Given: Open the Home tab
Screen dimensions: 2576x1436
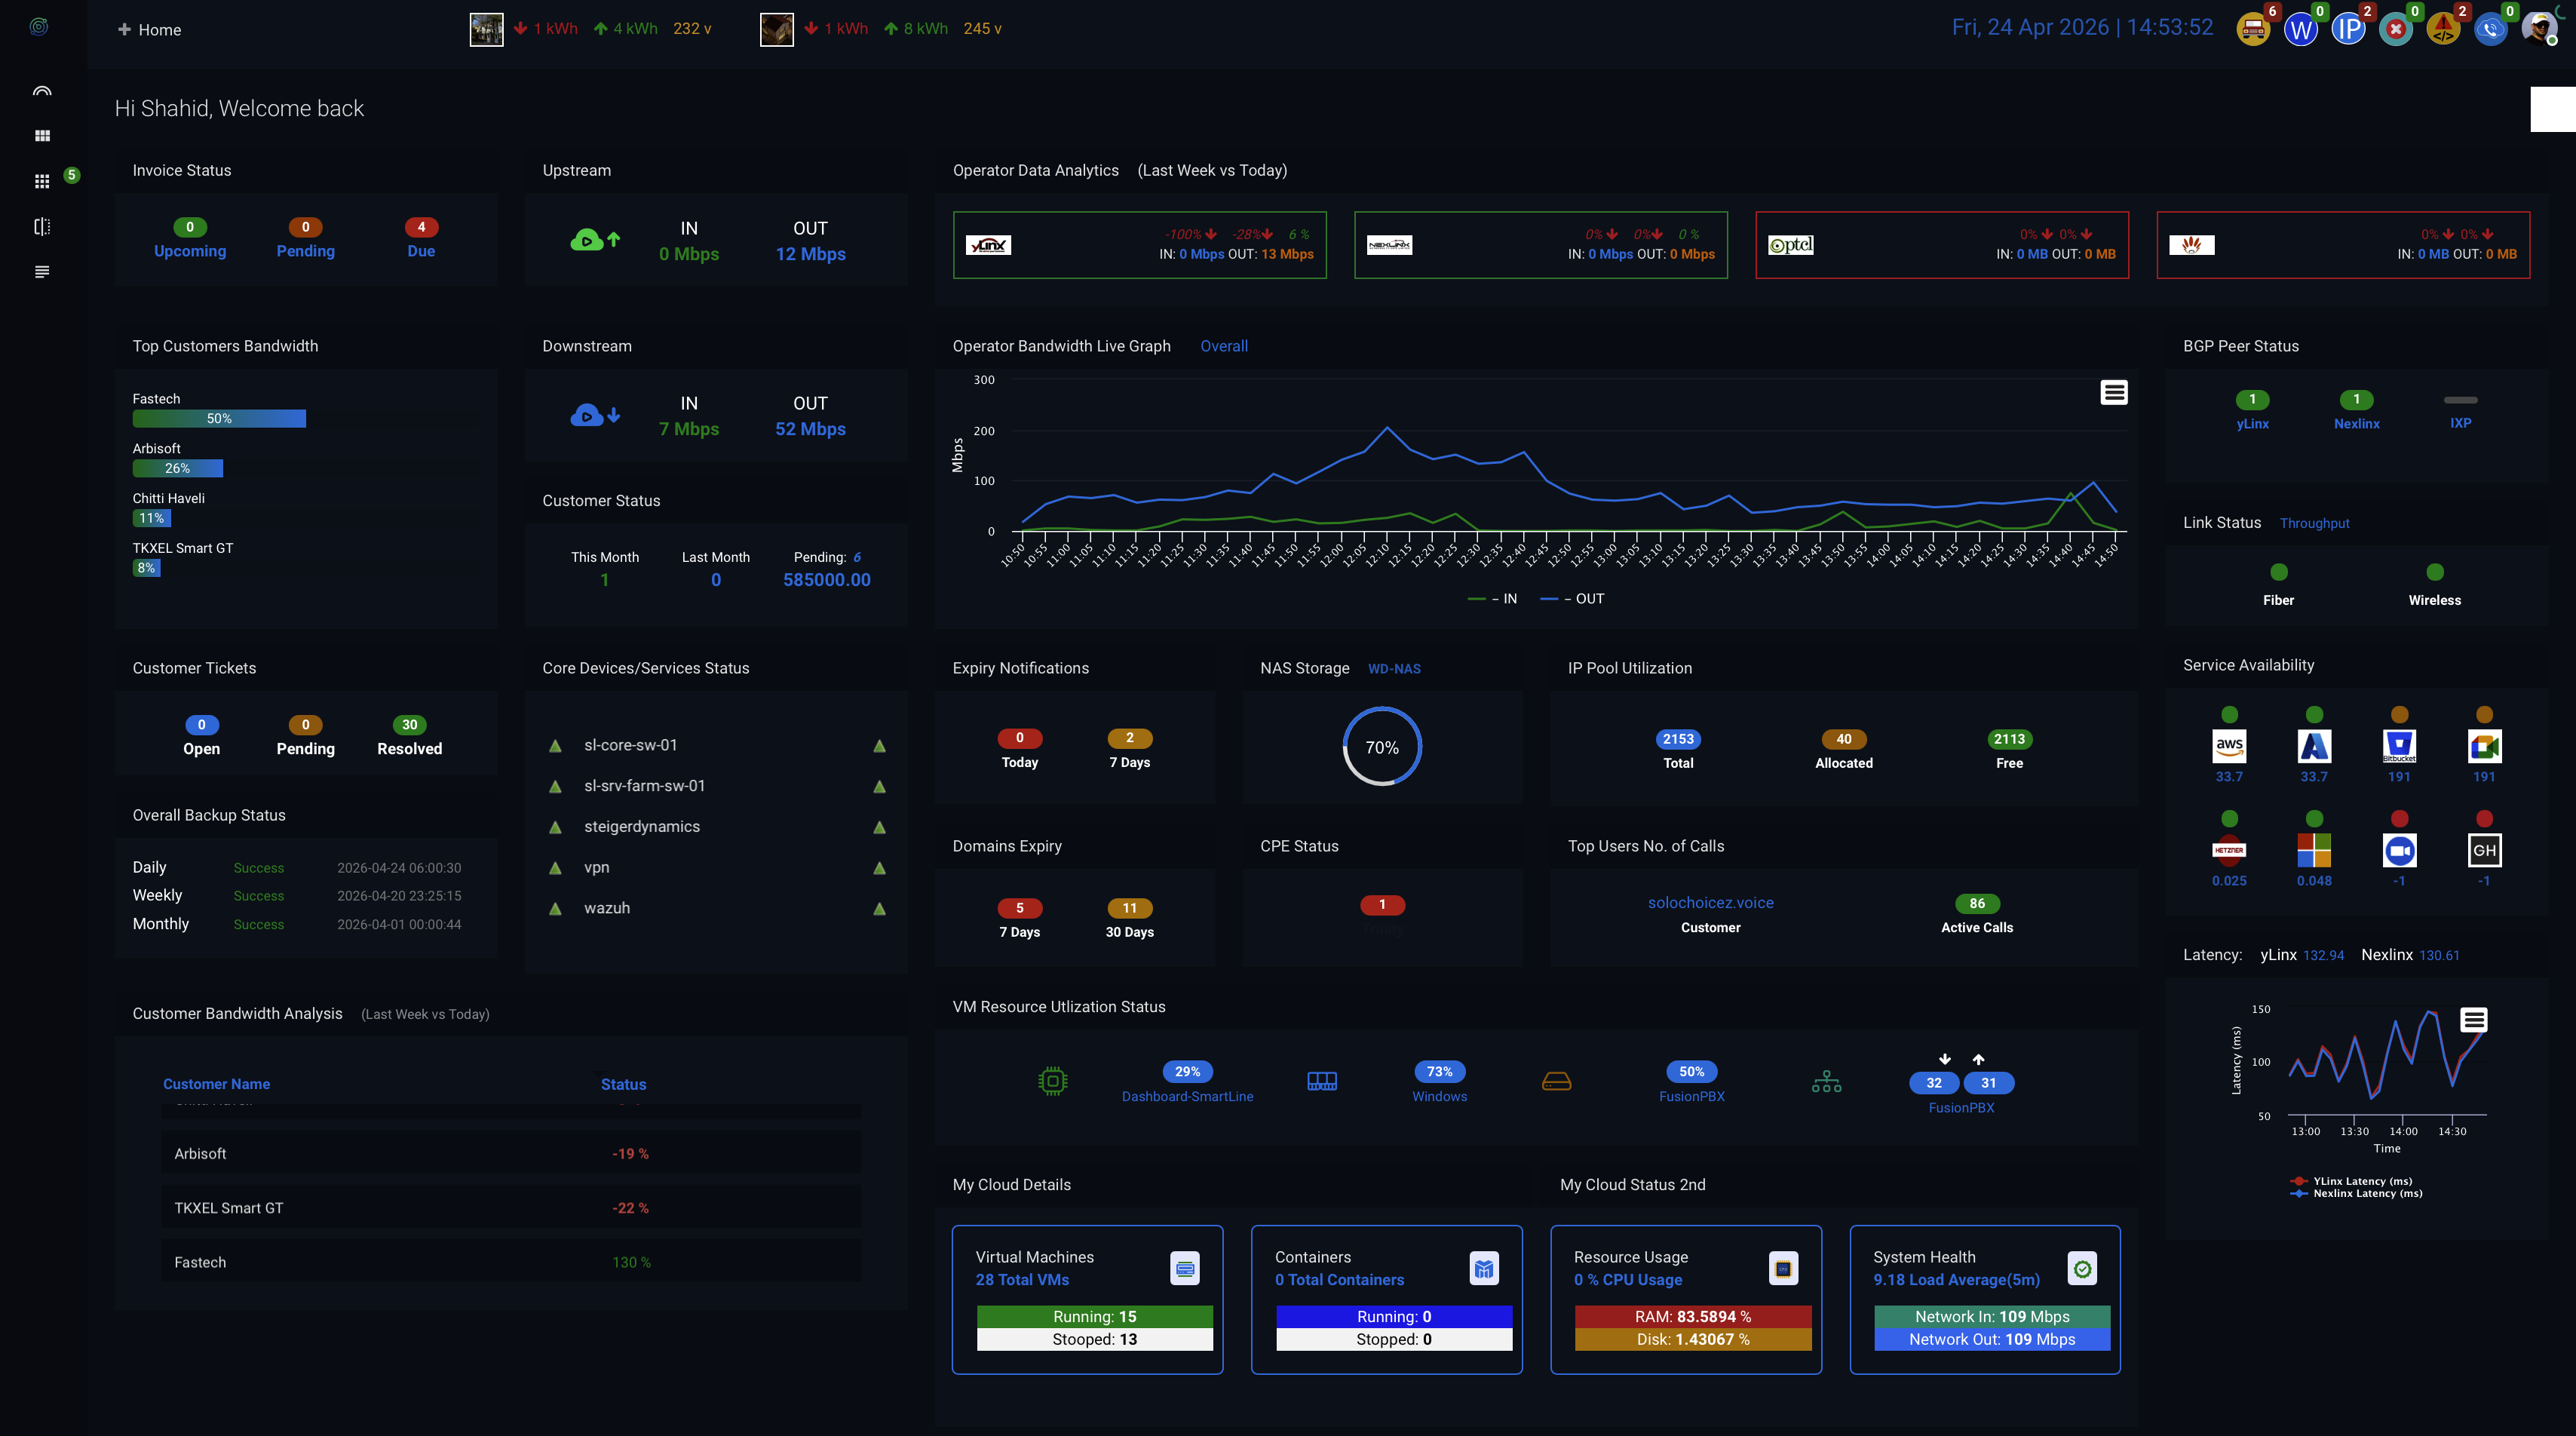Looking at the screenshot, I should (150, 30).
